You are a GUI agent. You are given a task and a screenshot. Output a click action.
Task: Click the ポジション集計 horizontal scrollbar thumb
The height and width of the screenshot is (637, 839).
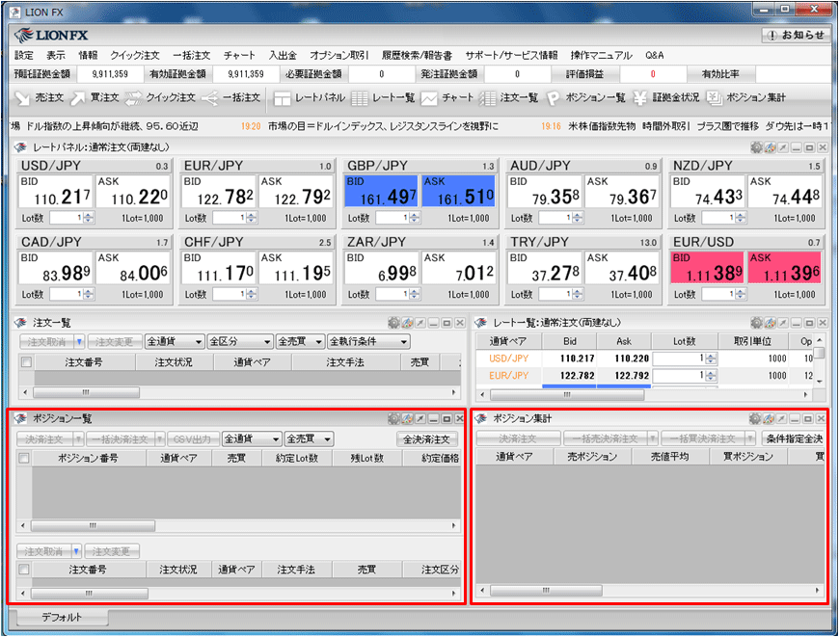pos(546,591)
